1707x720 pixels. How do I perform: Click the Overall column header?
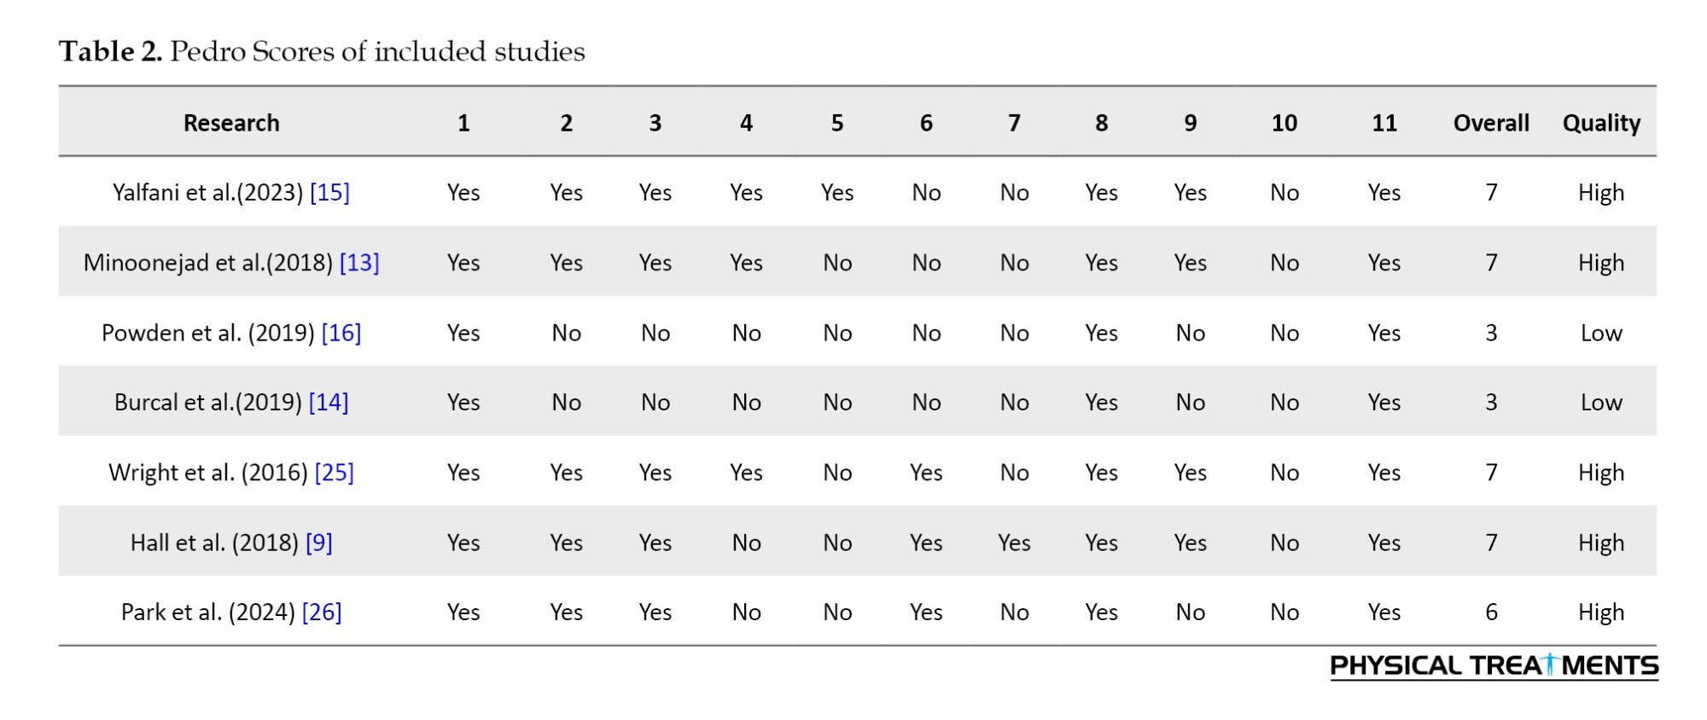click(1491, 123)
